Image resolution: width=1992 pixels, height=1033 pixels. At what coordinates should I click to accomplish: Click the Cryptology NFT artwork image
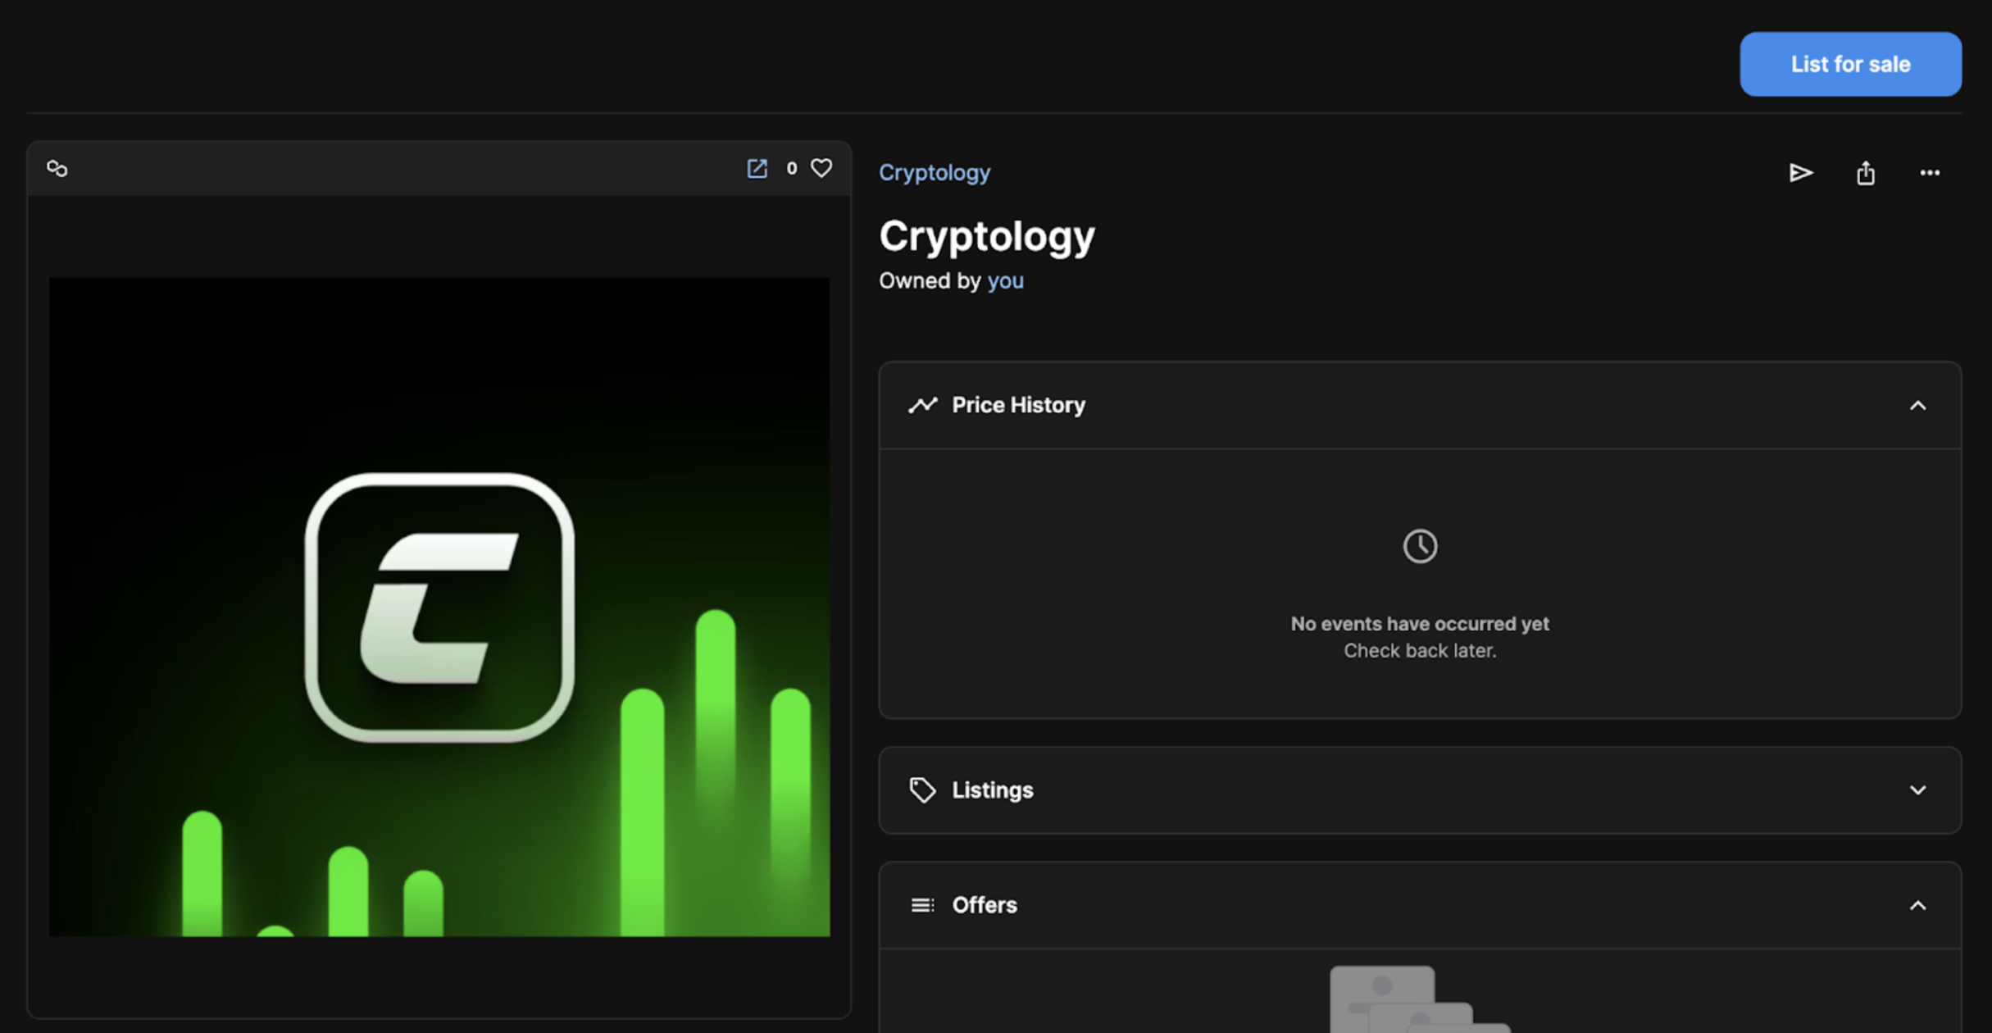(x=439, y=607)
